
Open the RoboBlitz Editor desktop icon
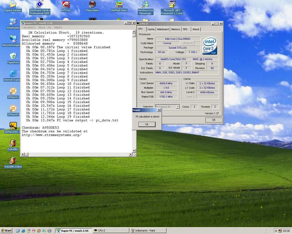pyautogui.click(x=13, y=162)
